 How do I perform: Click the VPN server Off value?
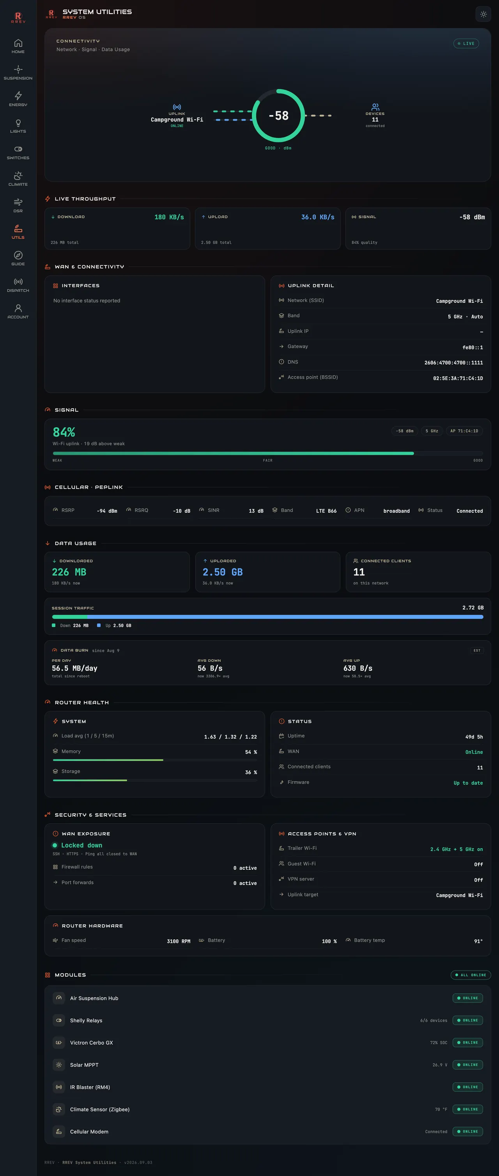point(478,880)
